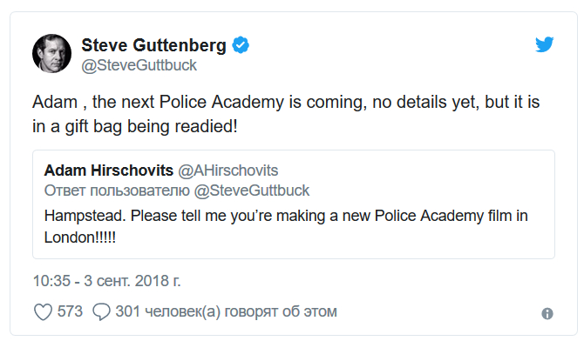Image resolution: width=584 pixels, height=341 pixels.
Task: Open the quoted tweet text about Hampstead
Action: tap(286, 226)
